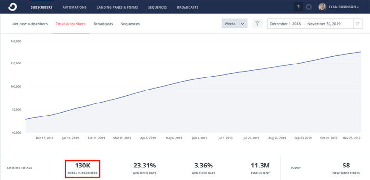Switch to Net new subscribers tab

point(30,24)
